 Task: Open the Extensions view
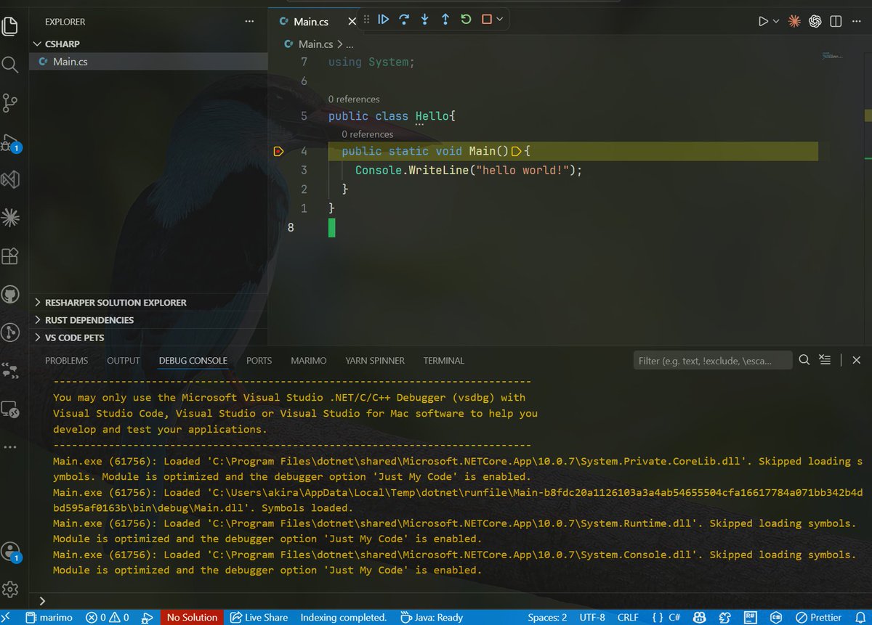tap(9, 256)
